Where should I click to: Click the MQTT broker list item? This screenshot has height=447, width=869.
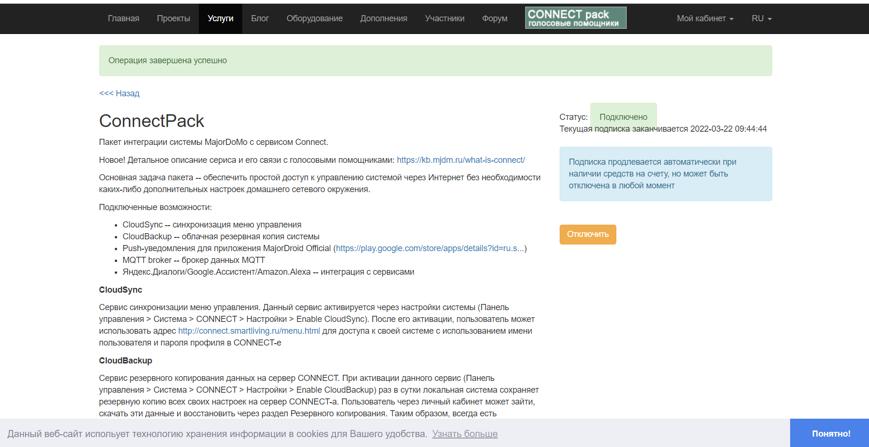(x=194, y=260)
